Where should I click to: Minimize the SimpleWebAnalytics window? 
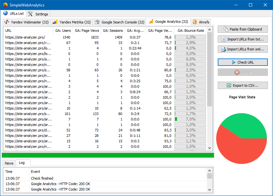(236, 5)
